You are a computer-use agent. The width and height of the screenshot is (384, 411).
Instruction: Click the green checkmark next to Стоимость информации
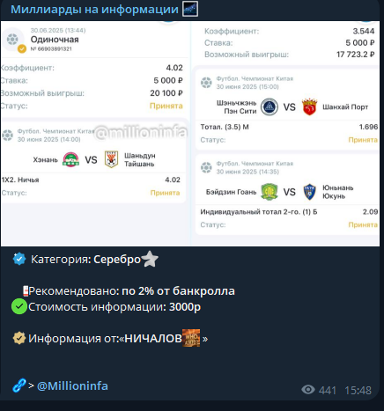[19, 306]
